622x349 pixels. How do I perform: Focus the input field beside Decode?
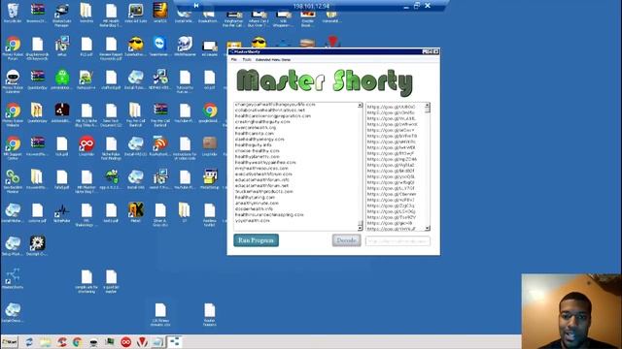(397, 240)
